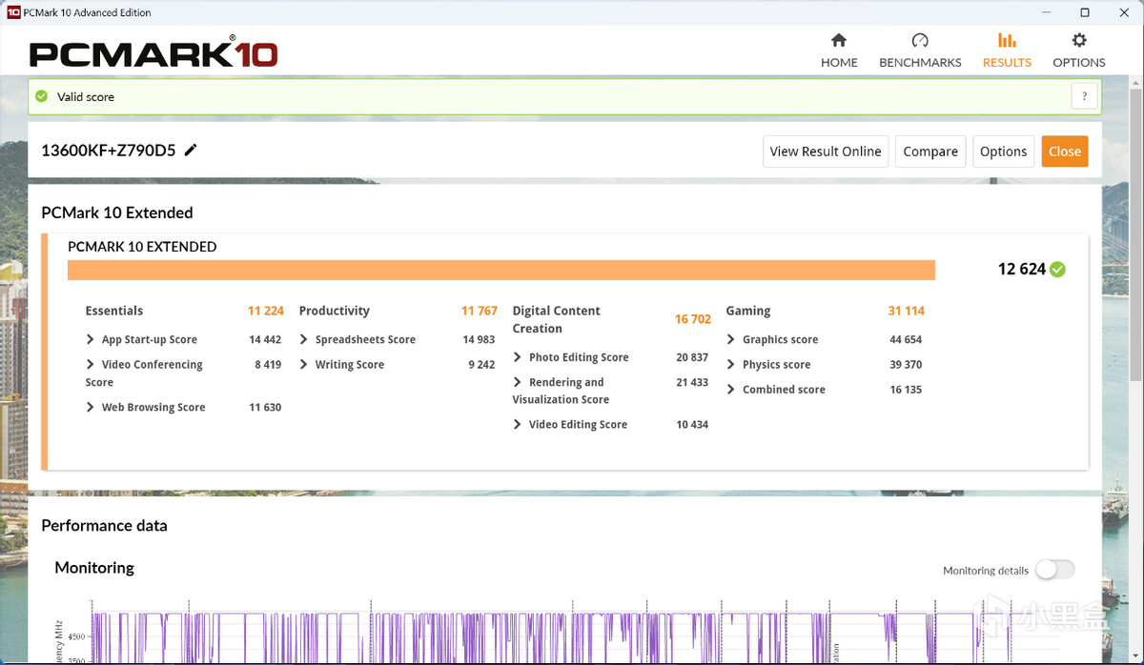Open the RESULTS tab

point(1007,50)
